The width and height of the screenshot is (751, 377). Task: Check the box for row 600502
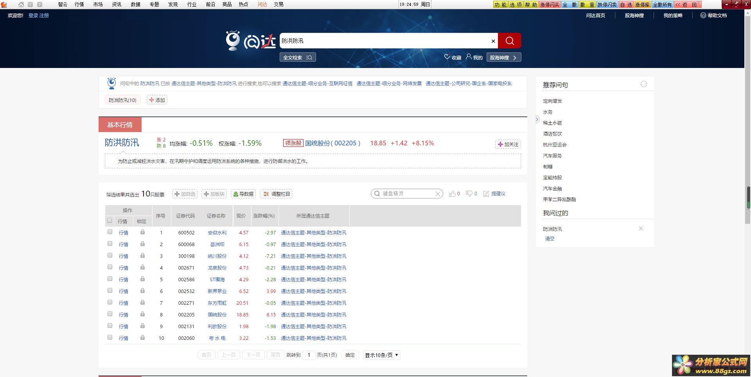pos(110,232)
